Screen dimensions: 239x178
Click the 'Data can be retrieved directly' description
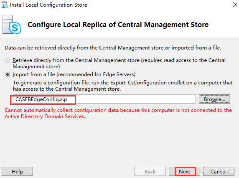coord(113,48)
